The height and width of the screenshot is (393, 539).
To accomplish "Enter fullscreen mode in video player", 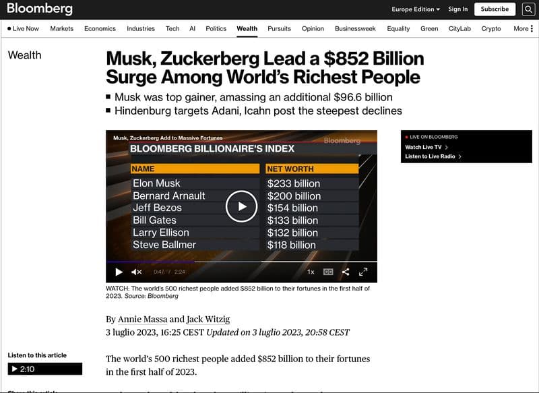I will point(363,272).
